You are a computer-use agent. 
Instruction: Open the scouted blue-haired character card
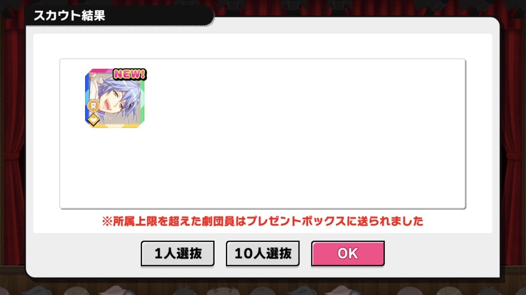[x=115, y=99]
